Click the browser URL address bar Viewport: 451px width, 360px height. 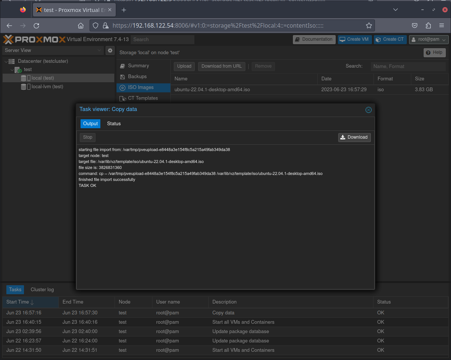pos(232,25)
